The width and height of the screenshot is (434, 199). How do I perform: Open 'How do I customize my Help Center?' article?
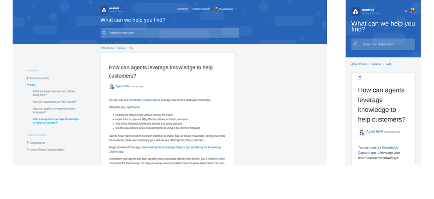coord(54,102)
